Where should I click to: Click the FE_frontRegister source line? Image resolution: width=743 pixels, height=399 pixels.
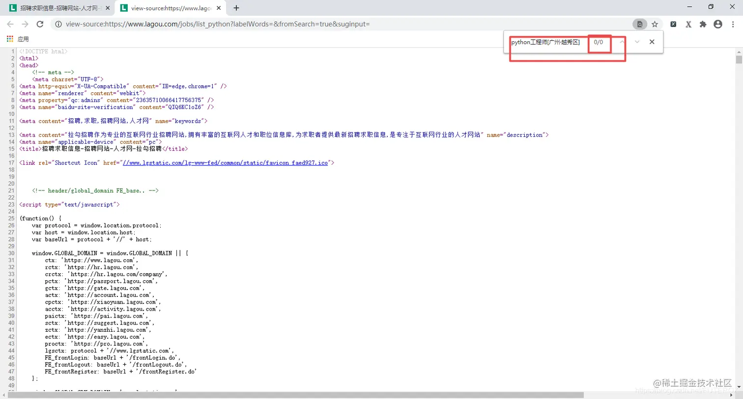(120, 372)
